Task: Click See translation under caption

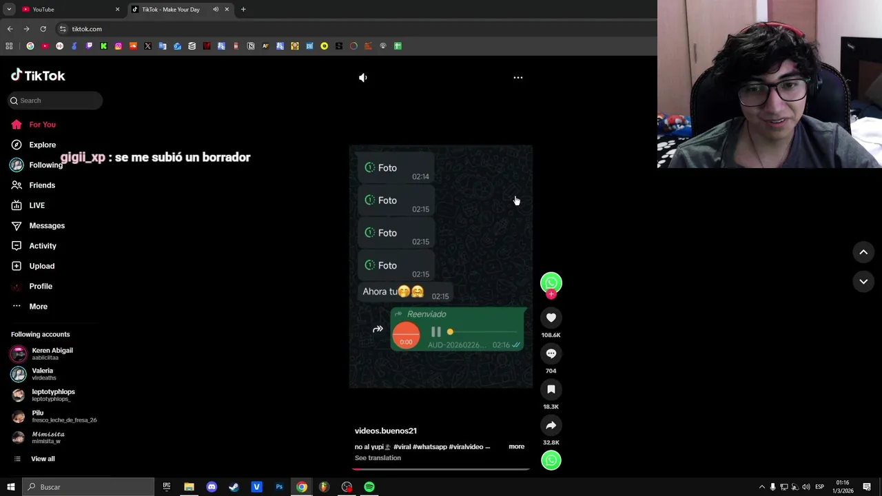Action: (378, 458)
